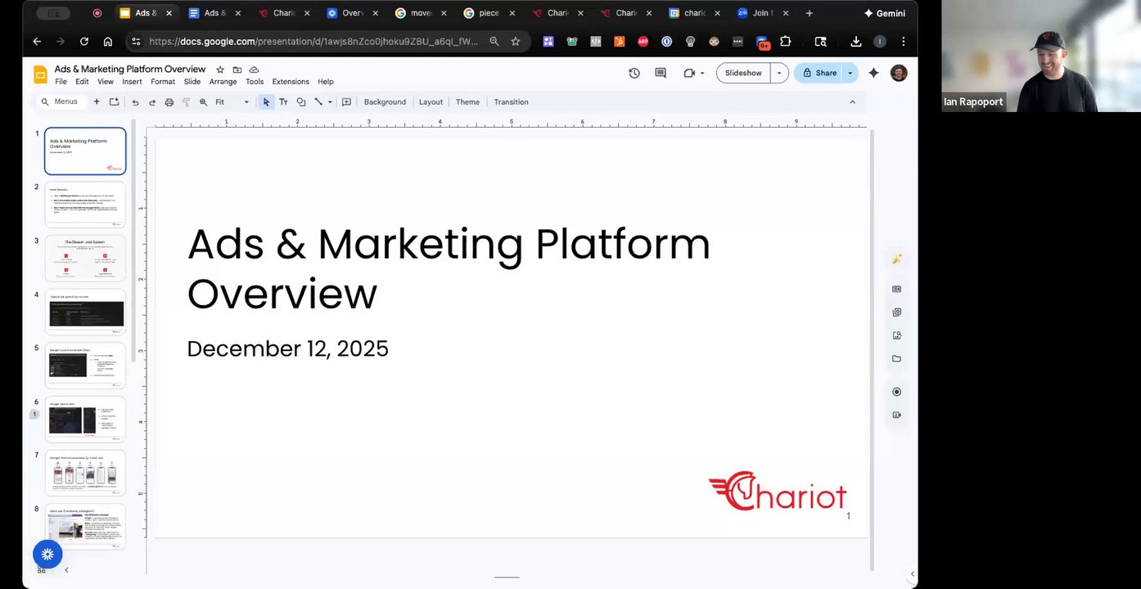Check cloud document status icon
Viewport: 1141px width, 589px height.
point(254,70)
